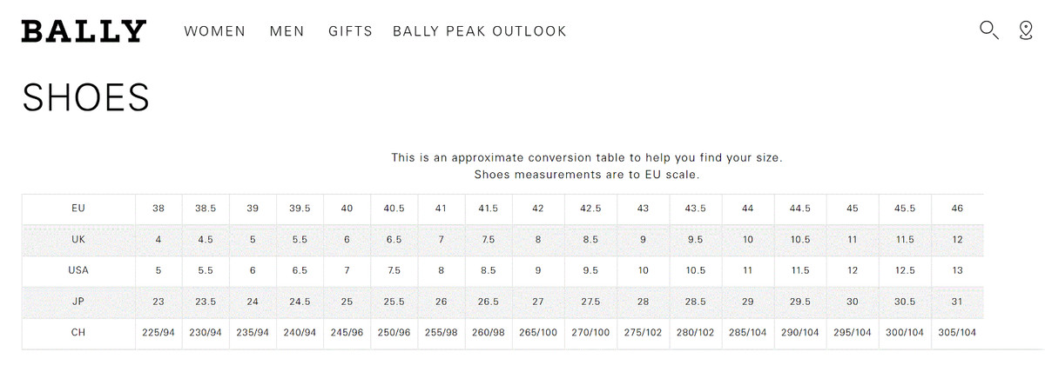Click EU size 42 cell
This screenshot has height=385, width=1045.
pos(538,209)
